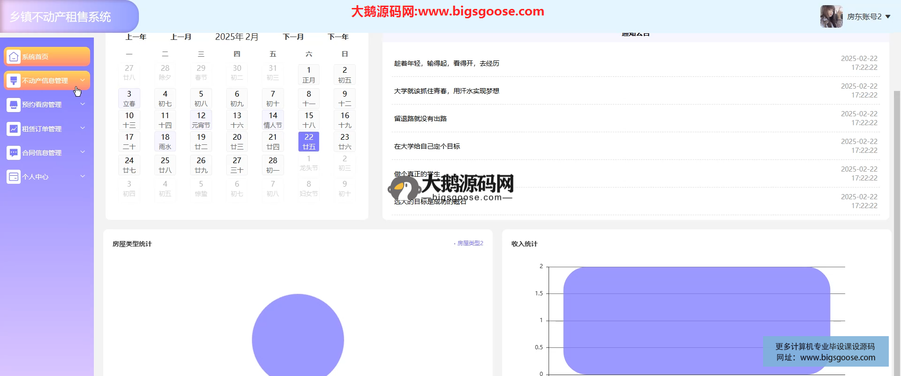Open the 个人中心 menu item
901x376 pixels.
tap(36, 177)
